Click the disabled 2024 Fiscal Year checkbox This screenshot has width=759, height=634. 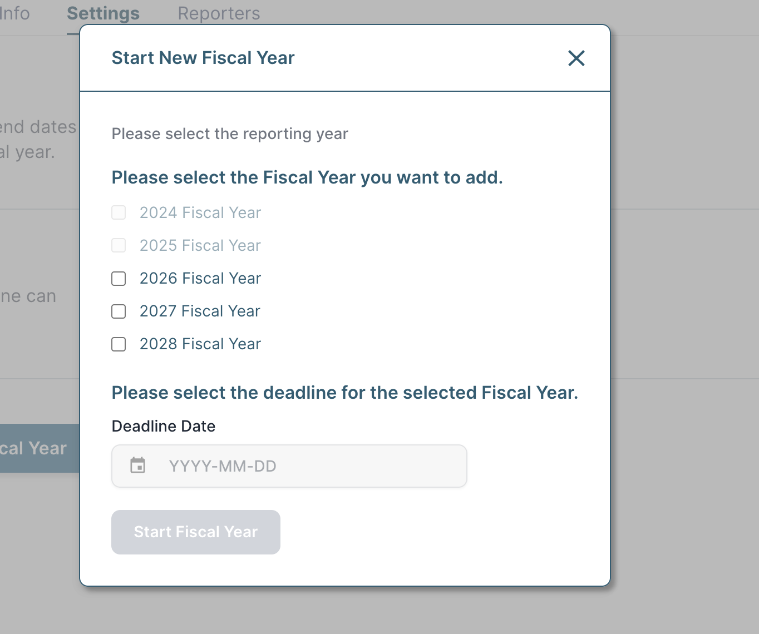pyautogui.click(x=119, y=212)
